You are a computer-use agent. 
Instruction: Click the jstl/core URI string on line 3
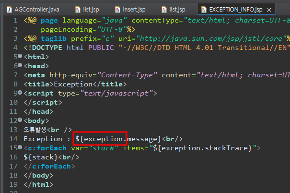211,39
